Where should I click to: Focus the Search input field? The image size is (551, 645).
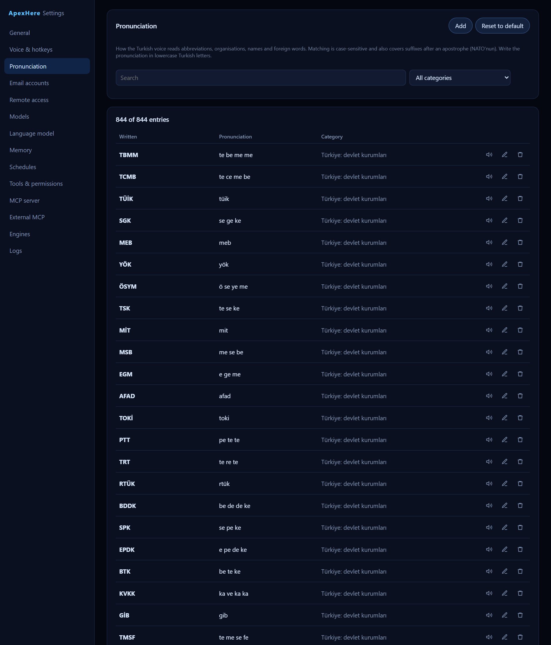coord(261,77)
